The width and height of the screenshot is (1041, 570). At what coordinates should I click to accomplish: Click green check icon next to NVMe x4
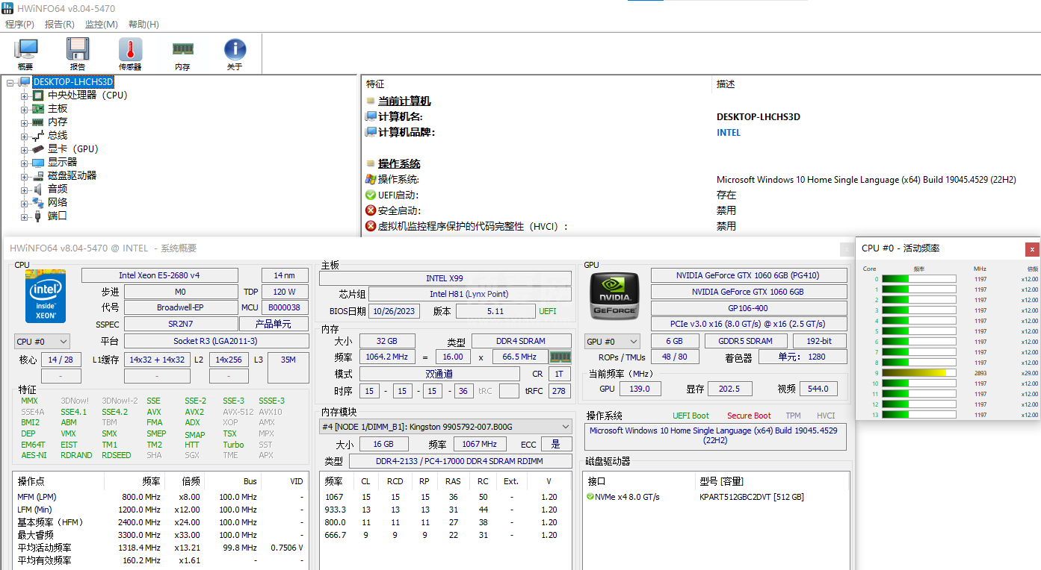point(590,497)
